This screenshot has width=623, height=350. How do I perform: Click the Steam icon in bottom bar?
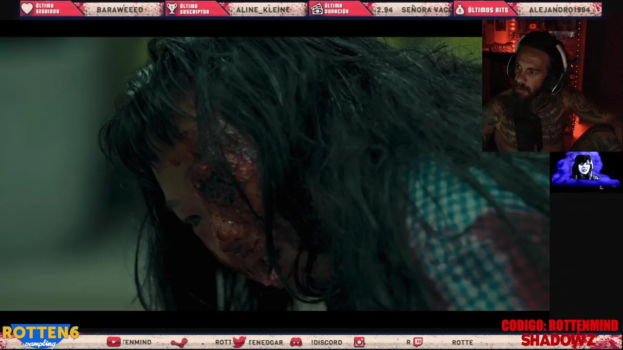[x=179, y=342]
